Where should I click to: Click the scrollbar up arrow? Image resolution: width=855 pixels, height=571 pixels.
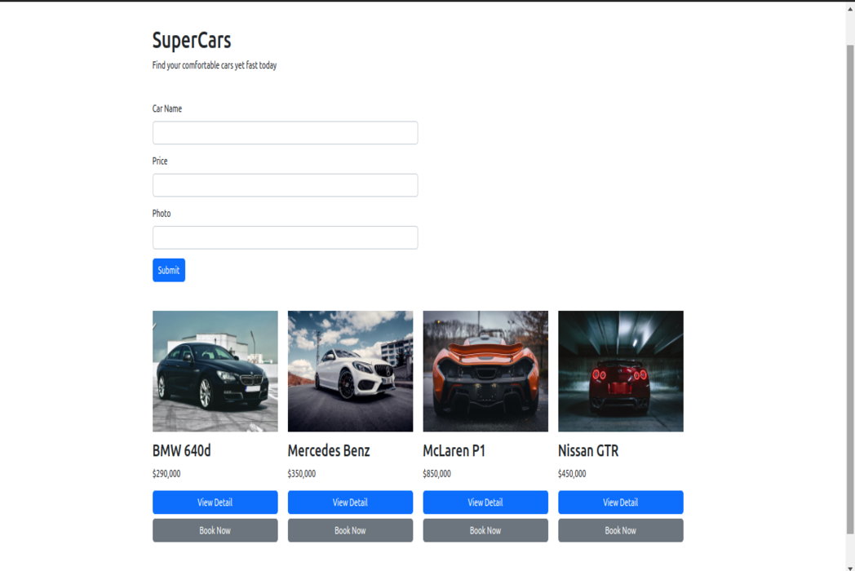tap(850, 8)
